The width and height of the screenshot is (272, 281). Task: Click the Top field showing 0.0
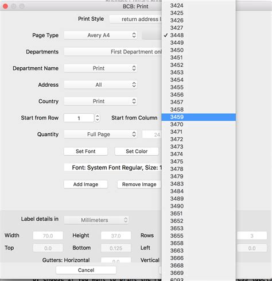(48, 248)
